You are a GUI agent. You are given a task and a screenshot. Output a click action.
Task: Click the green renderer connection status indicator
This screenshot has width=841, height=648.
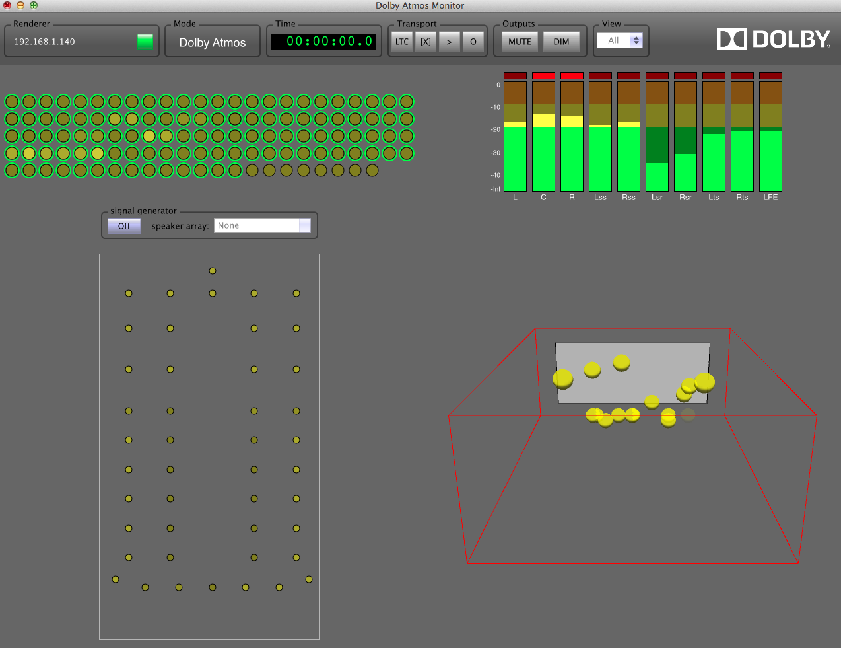click(x=145, y=42)
